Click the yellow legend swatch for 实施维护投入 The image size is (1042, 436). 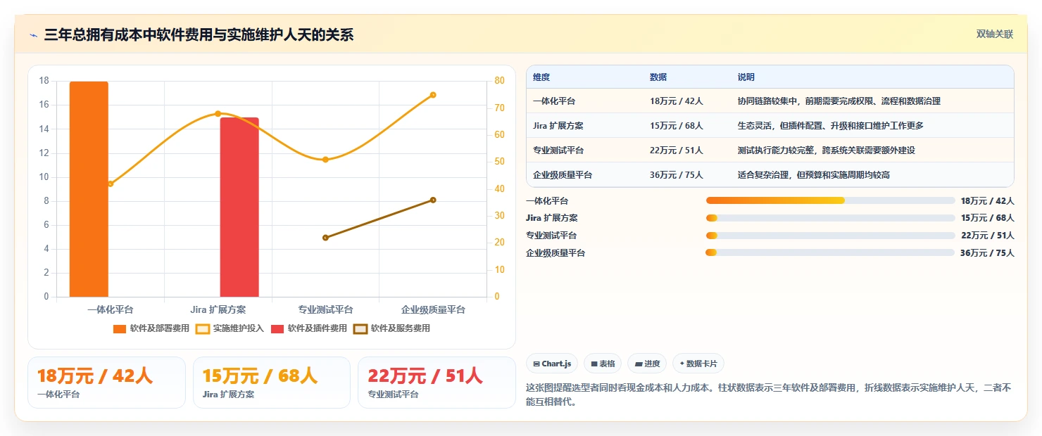pos(203,328)
